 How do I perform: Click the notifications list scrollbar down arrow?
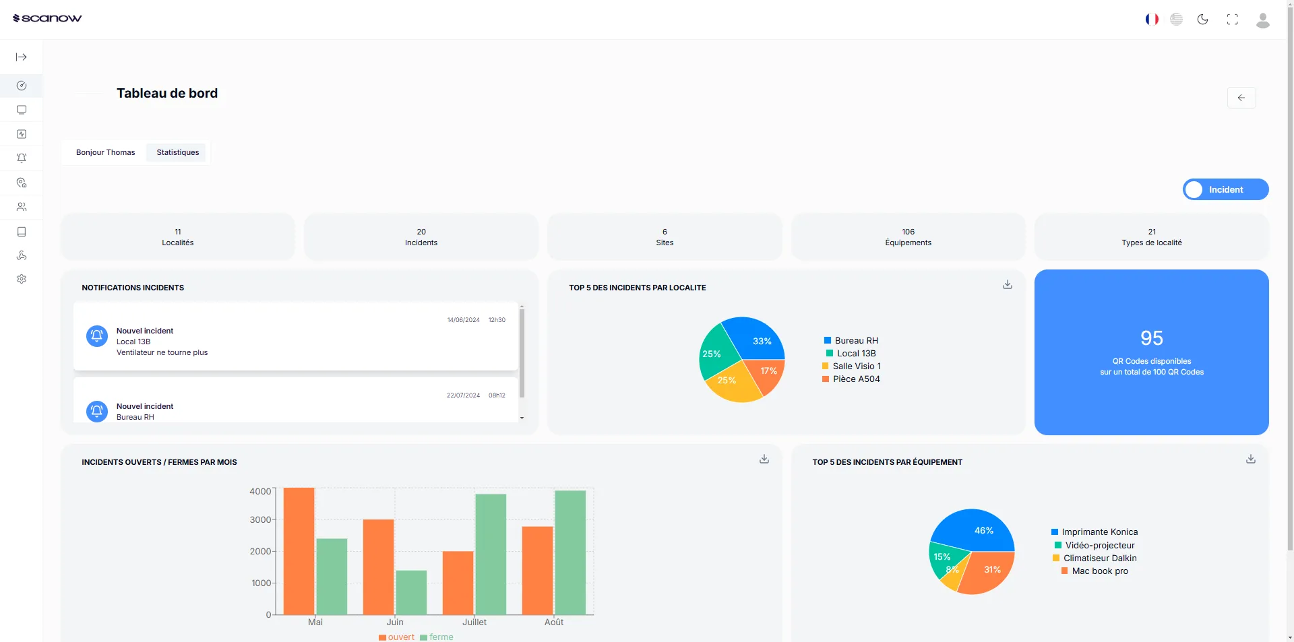[522, 418]
